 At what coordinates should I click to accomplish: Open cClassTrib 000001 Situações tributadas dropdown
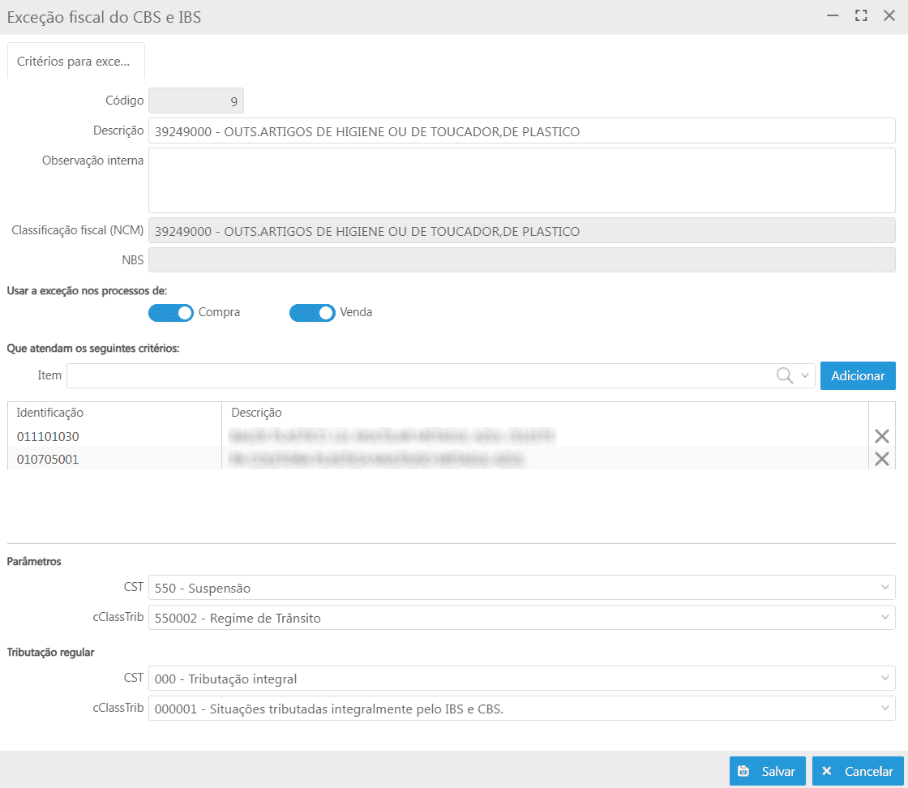click(884, 709)
